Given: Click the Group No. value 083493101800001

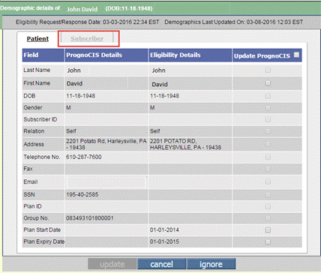Looking at the screenshot, I should coord(90,218).
